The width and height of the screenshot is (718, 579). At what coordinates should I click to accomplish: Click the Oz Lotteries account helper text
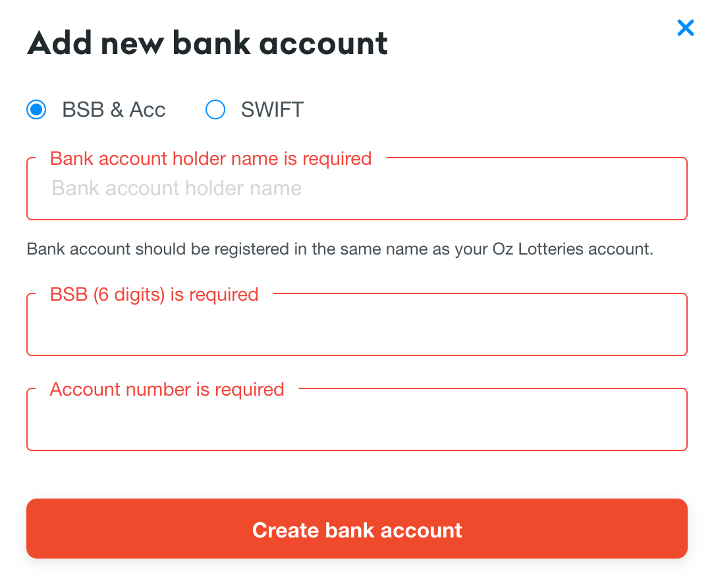click(x=340, y=249)
